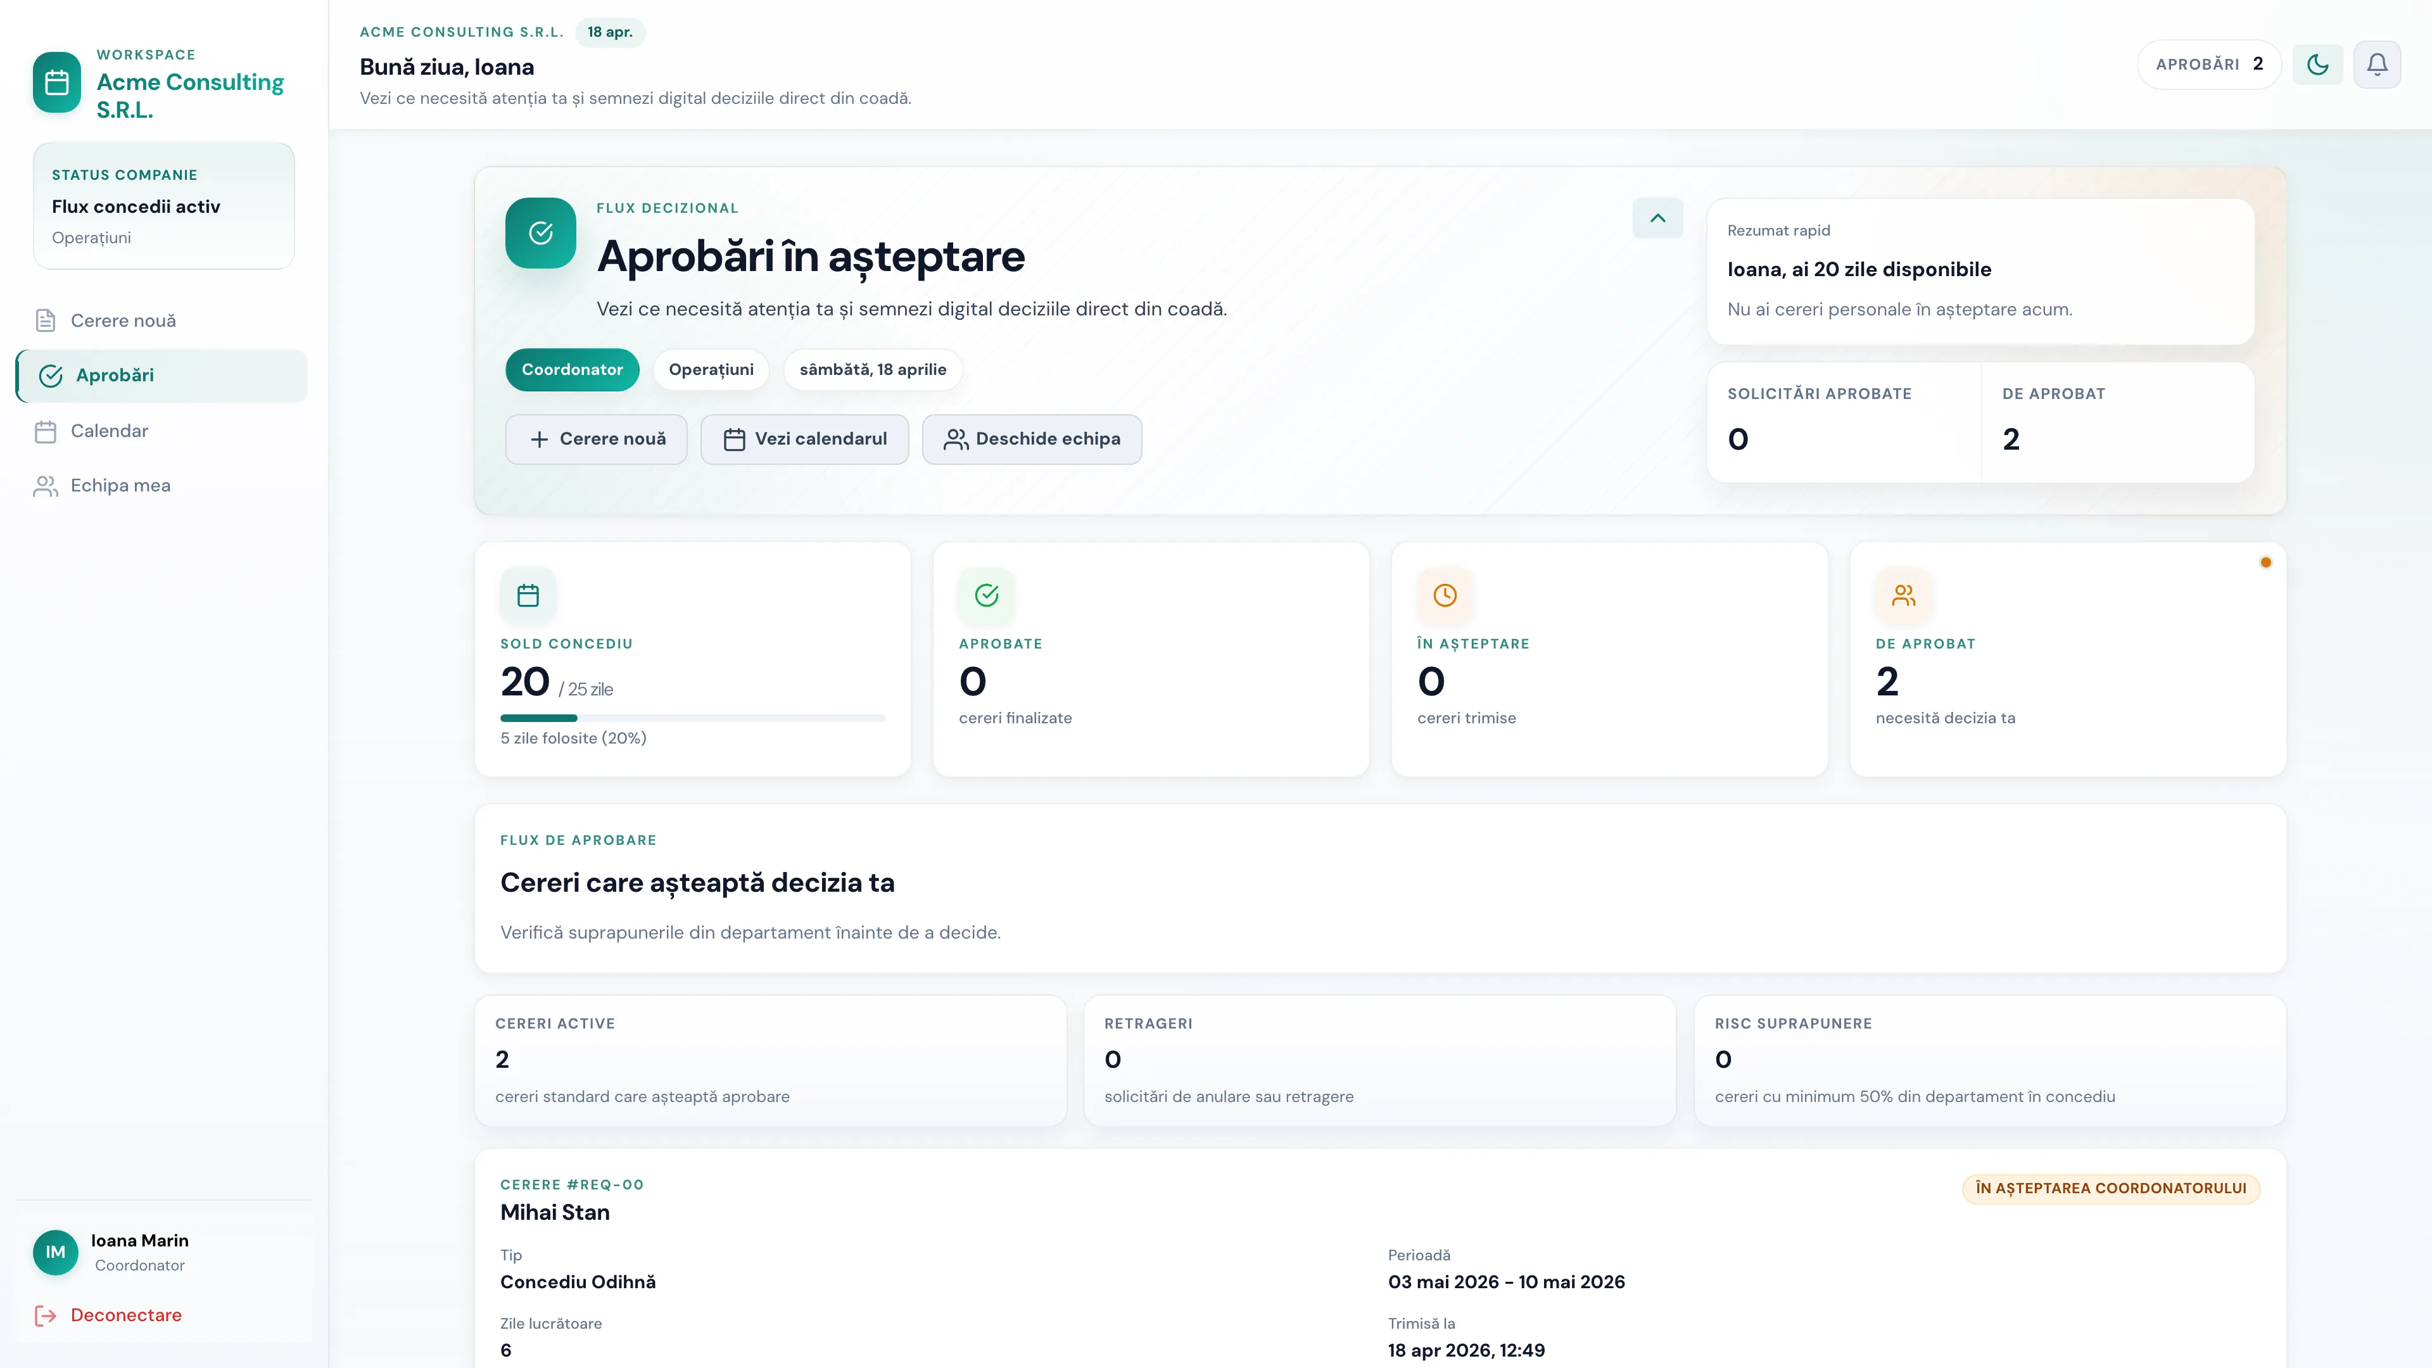Click the logout arrow icon
Image resolution: width=2432 pixels, height=1368 pixels.
point(46,1316)
